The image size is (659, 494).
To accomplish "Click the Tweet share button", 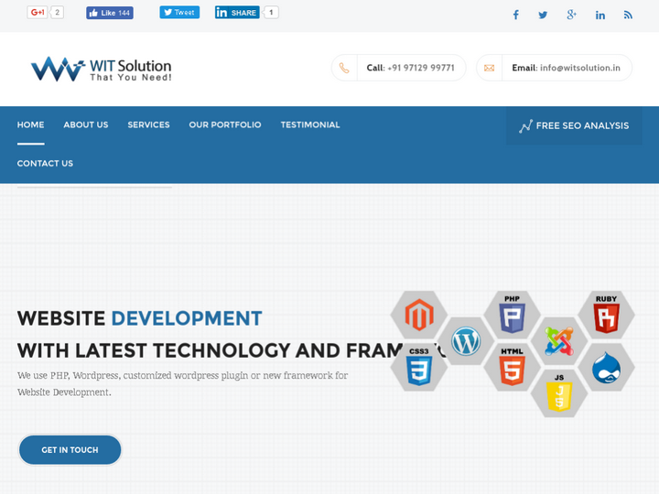I will pyautogui.click(x=179, y=13).
